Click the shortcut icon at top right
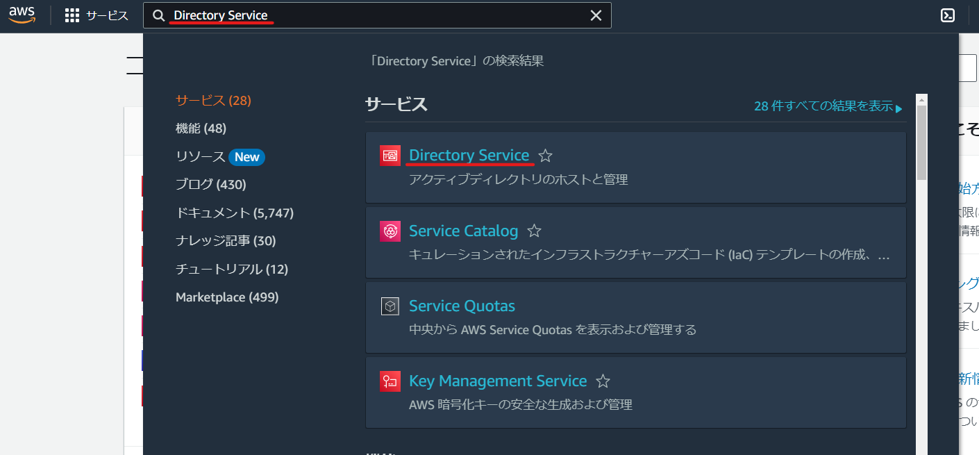 point(947,15)
